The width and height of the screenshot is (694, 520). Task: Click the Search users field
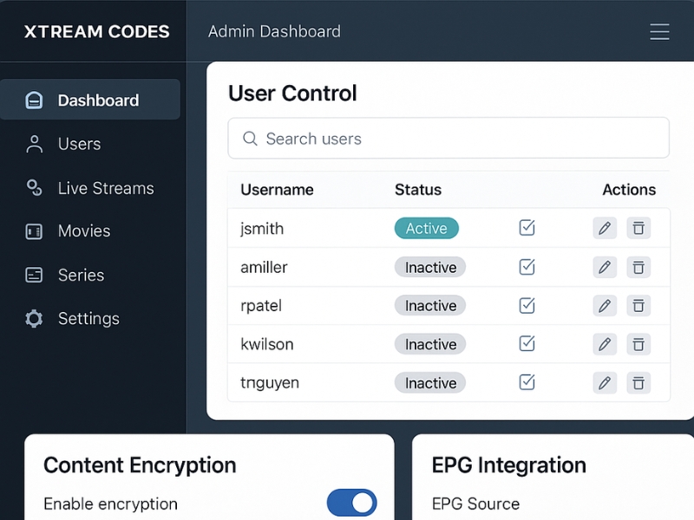pos(448,138)
